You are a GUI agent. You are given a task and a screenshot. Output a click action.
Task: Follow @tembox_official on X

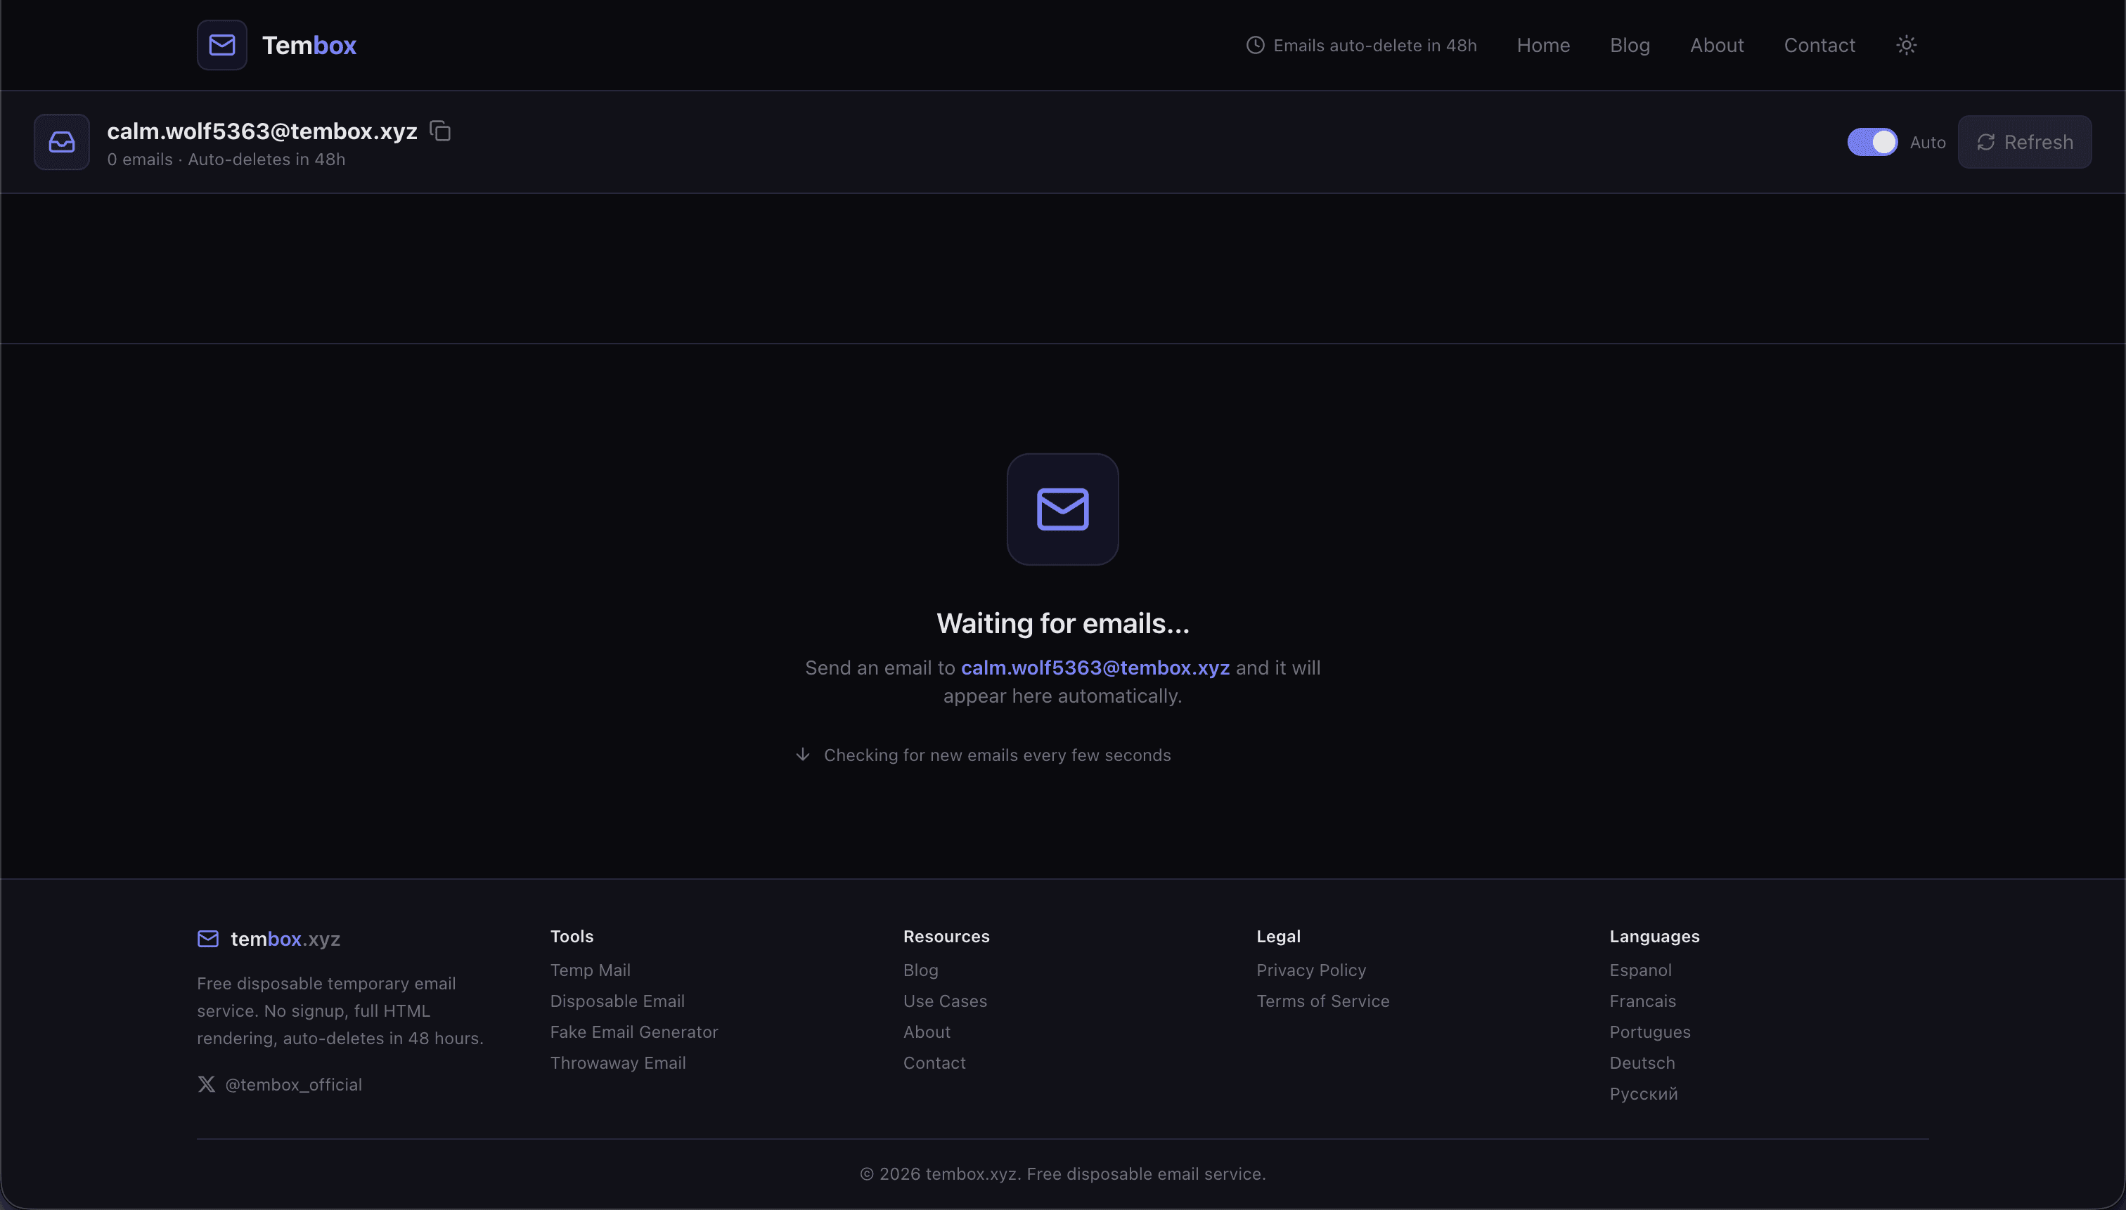[293, 1084]
